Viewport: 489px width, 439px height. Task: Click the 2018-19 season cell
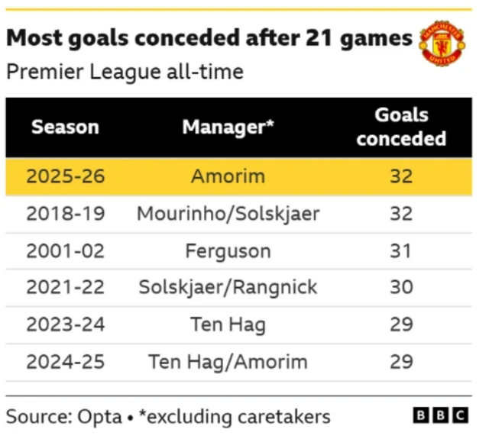(65, 213)
